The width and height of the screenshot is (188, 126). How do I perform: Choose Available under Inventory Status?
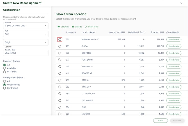pos(4,68)
